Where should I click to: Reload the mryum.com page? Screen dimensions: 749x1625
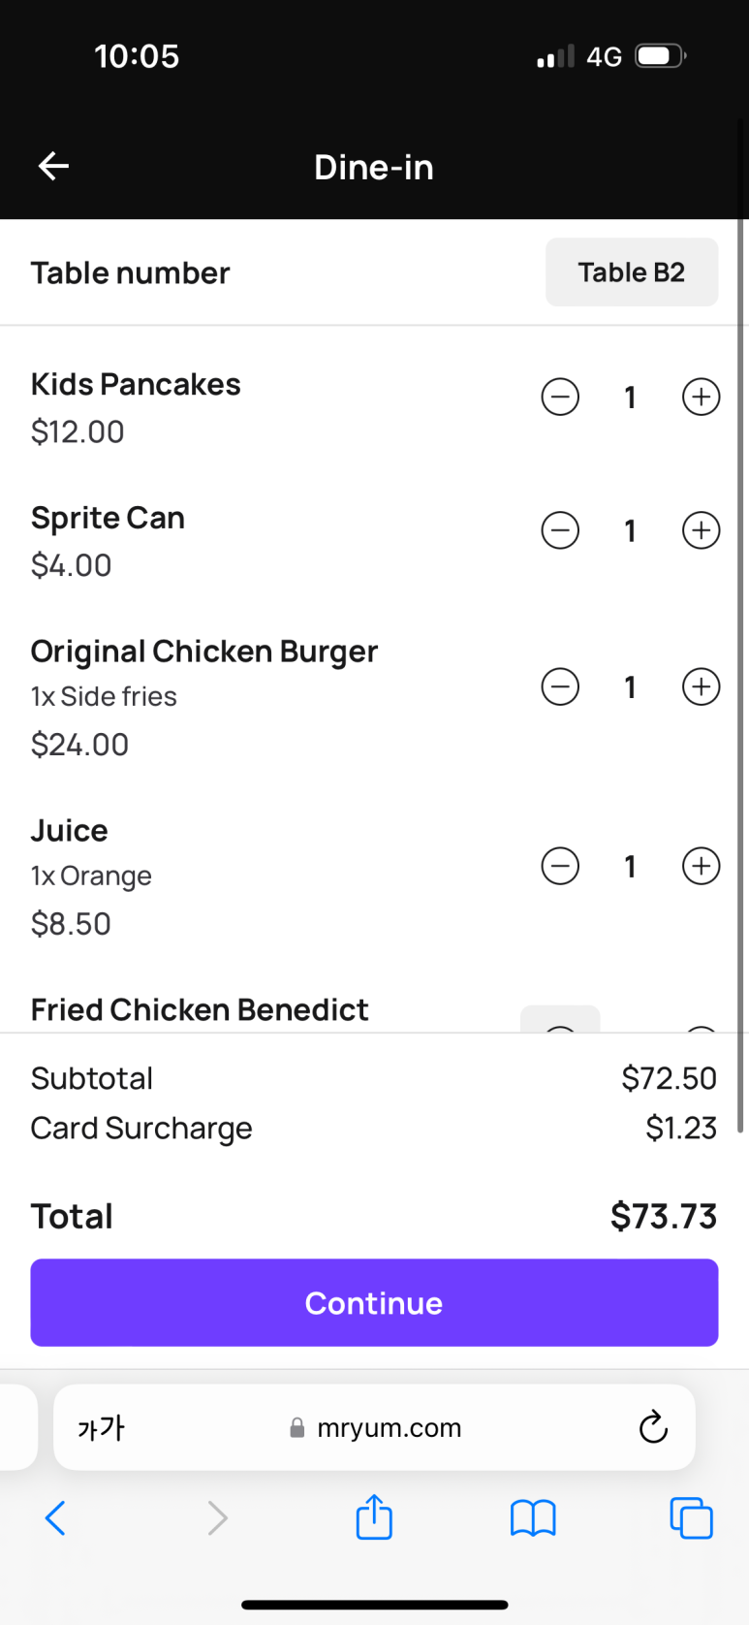(653, 1427)
